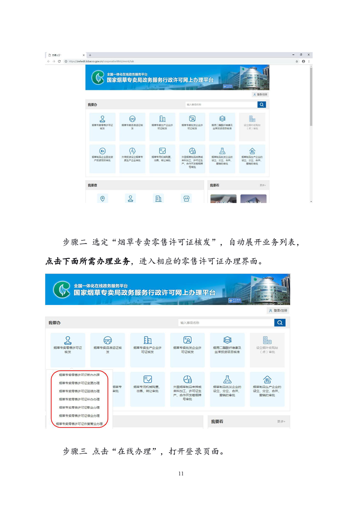This screenshot has width=362, height=513.
Task: Open the 烟草制品企业固定资产投资项目审批 tile
Action: [x=102, y=159]
